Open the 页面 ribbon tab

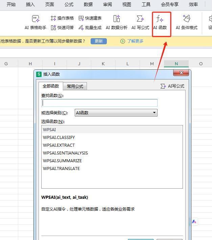point(50,5)
